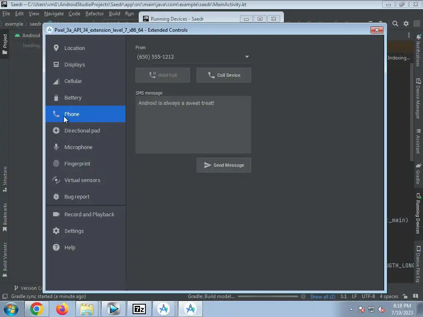
Task: Open the IDE settings gear icon
Action: tap(406, 24)
